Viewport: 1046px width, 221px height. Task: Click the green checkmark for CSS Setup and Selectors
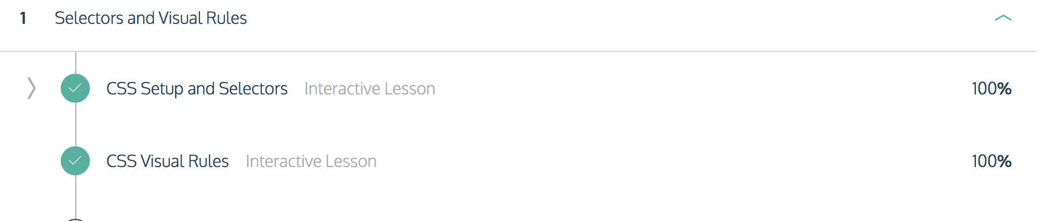click(x=75, y=88)
